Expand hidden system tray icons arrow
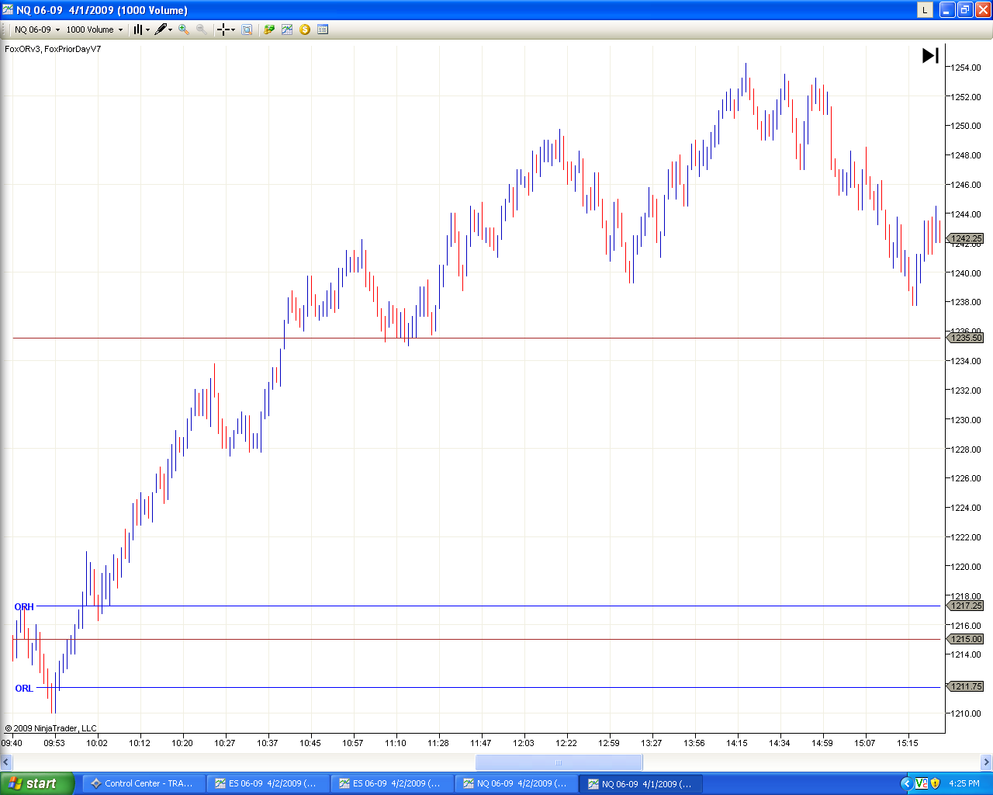Screen dimensions: 993x795 [906, 783]
